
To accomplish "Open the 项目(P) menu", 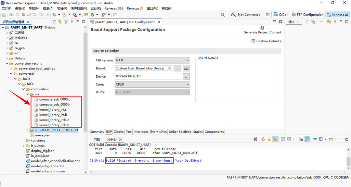I will click(x=62, y=8).
